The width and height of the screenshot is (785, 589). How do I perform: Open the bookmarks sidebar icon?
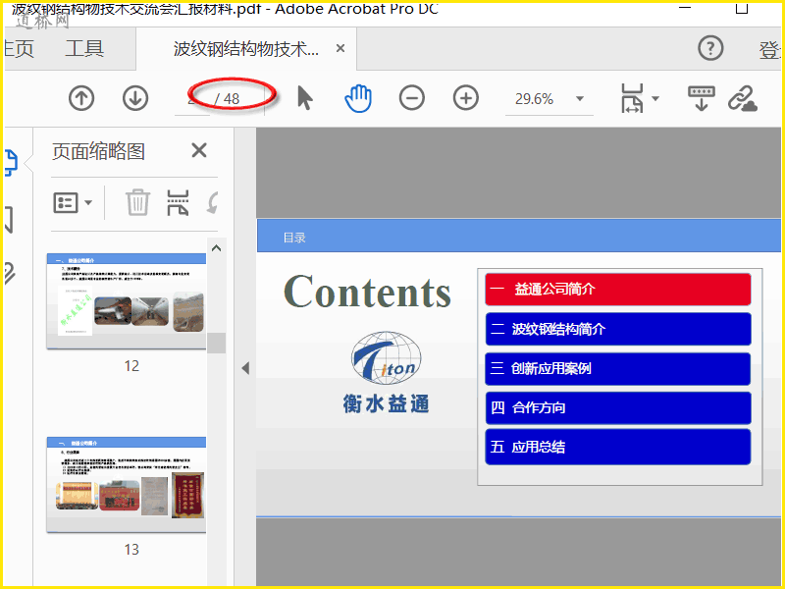(9, 219)
